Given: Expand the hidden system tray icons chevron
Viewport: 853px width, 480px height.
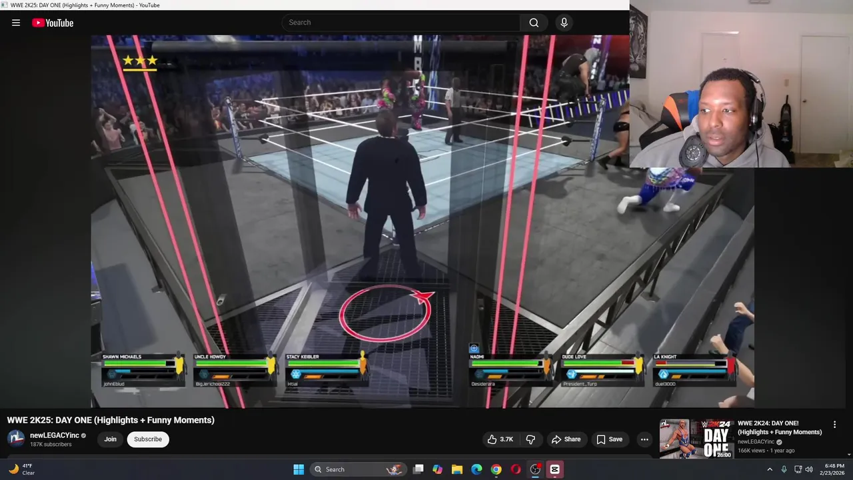Looking at the screenshot, I should point(770,469).
